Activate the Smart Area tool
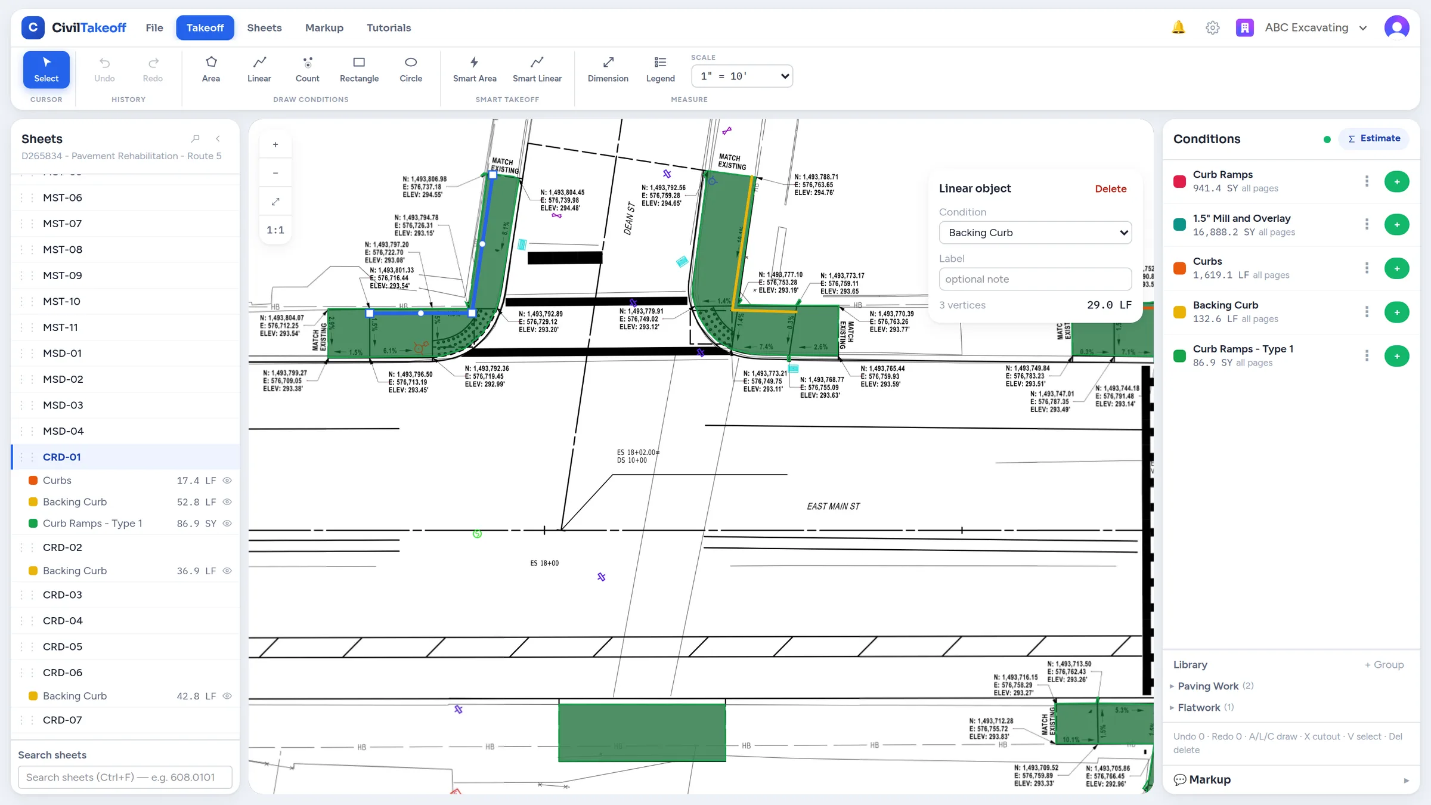The height and width of the screenshot is (805, 1431). [475, 70]
